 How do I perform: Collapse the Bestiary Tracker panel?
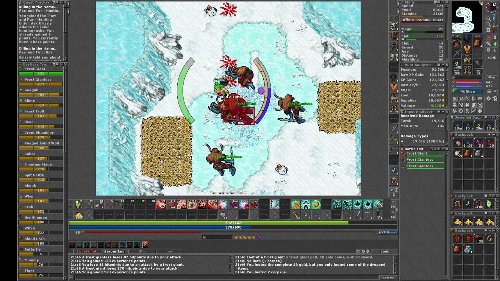62,64
